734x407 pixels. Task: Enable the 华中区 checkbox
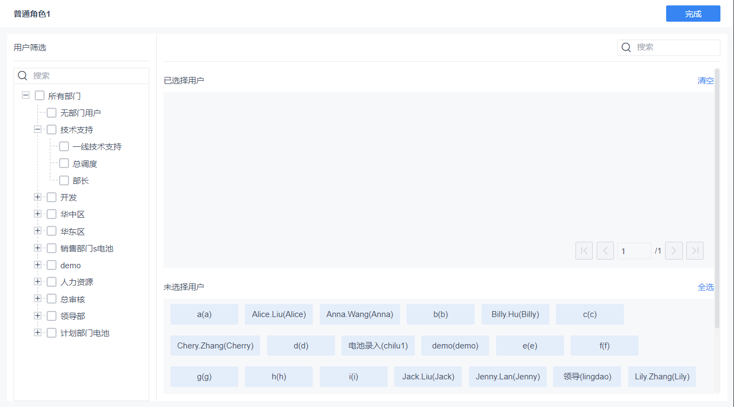(52, 214)
